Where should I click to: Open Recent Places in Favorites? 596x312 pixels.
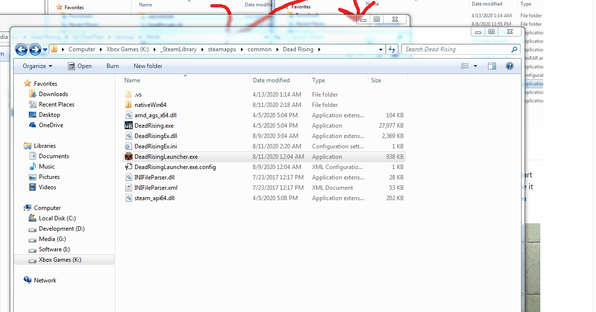point(57,104)
